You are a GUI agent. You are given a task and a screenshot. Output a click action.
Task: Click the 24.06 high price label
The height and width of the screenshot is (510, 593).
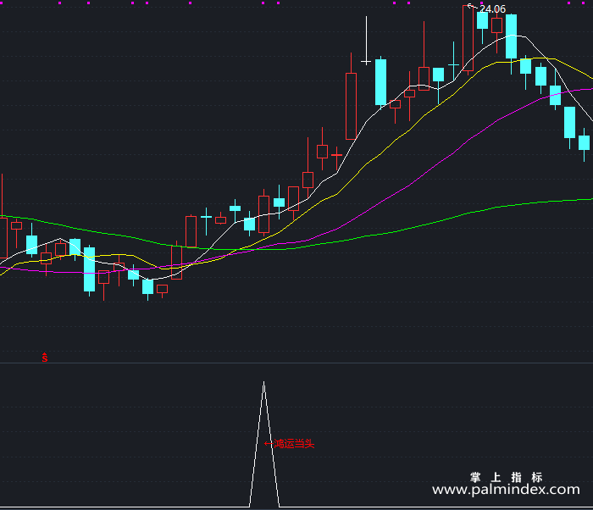coord(492,9)
